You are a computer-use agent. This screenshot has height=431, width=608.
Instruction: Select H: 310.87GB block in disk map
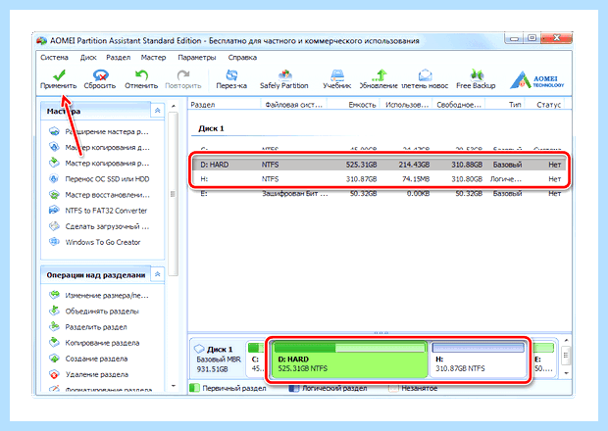click(479, 359)
